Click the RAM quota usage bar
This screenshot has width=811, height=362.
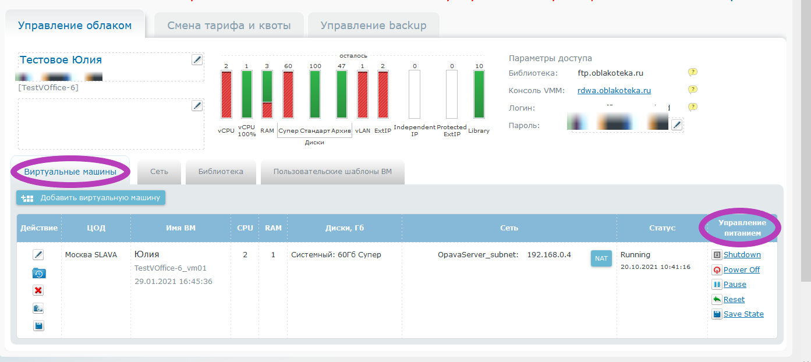point(267,94)
